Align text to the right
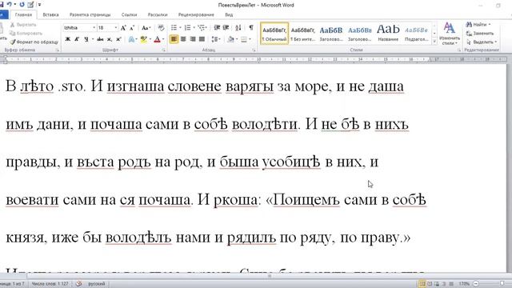This screenshot has height=288, width=512. point(193,39)
